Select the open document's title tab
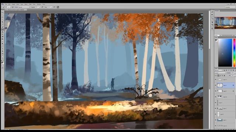Viewport: 236px width, 132px height. pos(15,10)
